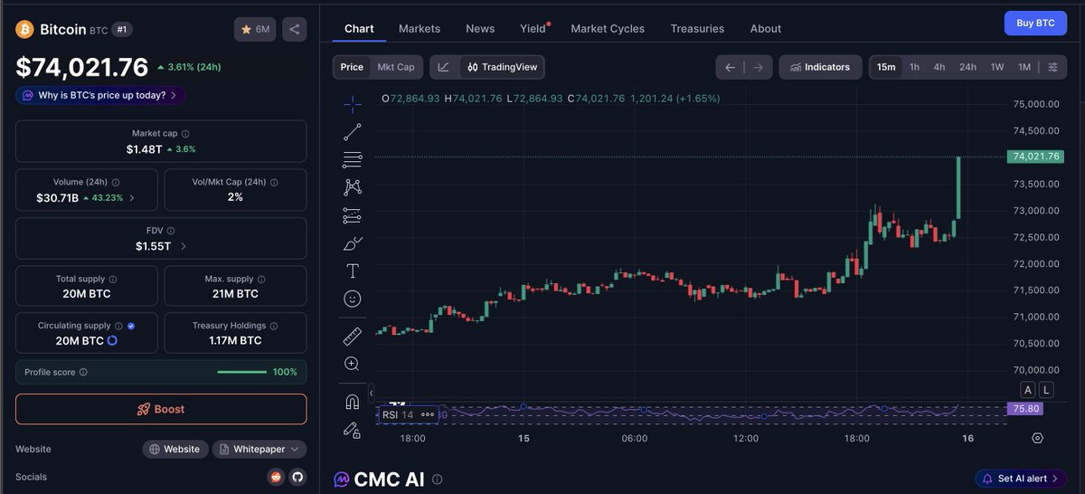Select the crosshair cursor tool
Image resolution: width=1085 pixels, height=494 pixels.
353,103
